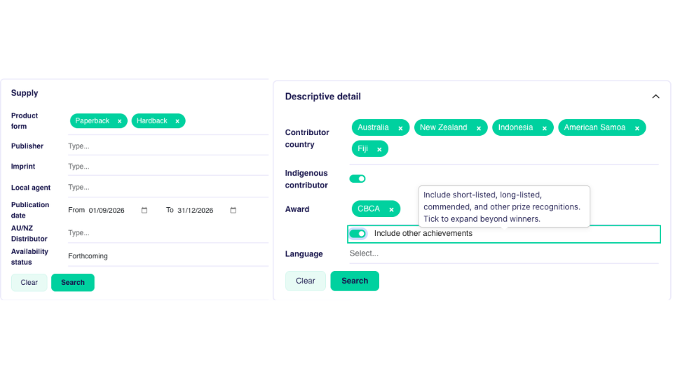Select the Australia tag label
673x378 pixels.
(374, 127)
